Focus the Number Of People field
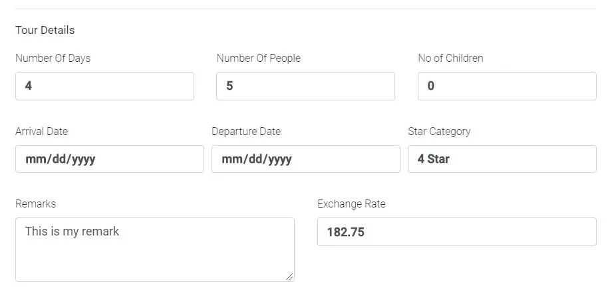 pos(305,86)
